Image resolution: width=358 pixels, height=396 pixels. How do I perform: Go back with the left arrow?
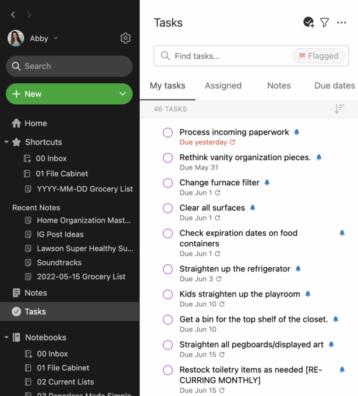pyautogui.click(x=13, y=15)
